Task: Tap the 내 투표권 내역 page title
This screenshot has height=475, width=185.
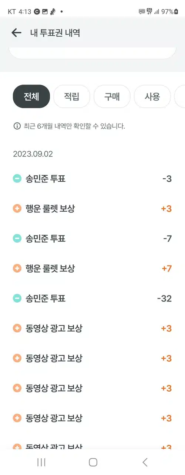Action: (55, 33)
